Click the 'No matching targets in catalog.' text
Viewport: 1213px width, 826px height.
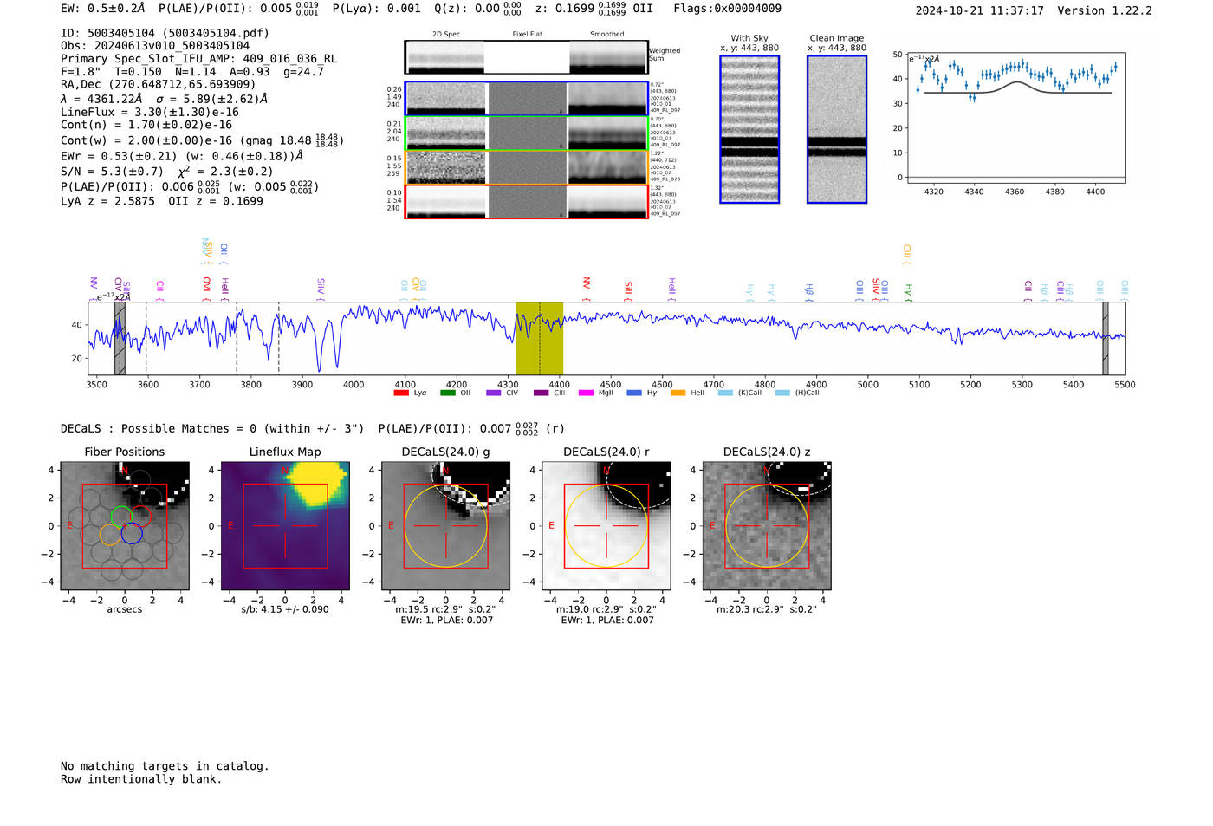click(x=165, y=766)
